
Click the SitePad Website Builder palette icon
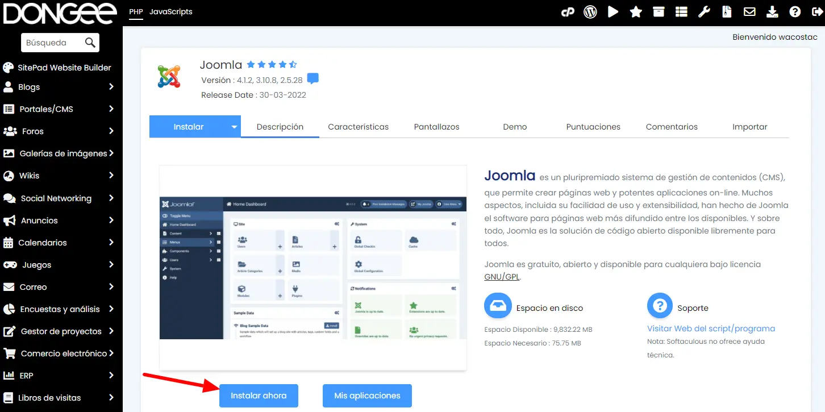coord(8,68)
